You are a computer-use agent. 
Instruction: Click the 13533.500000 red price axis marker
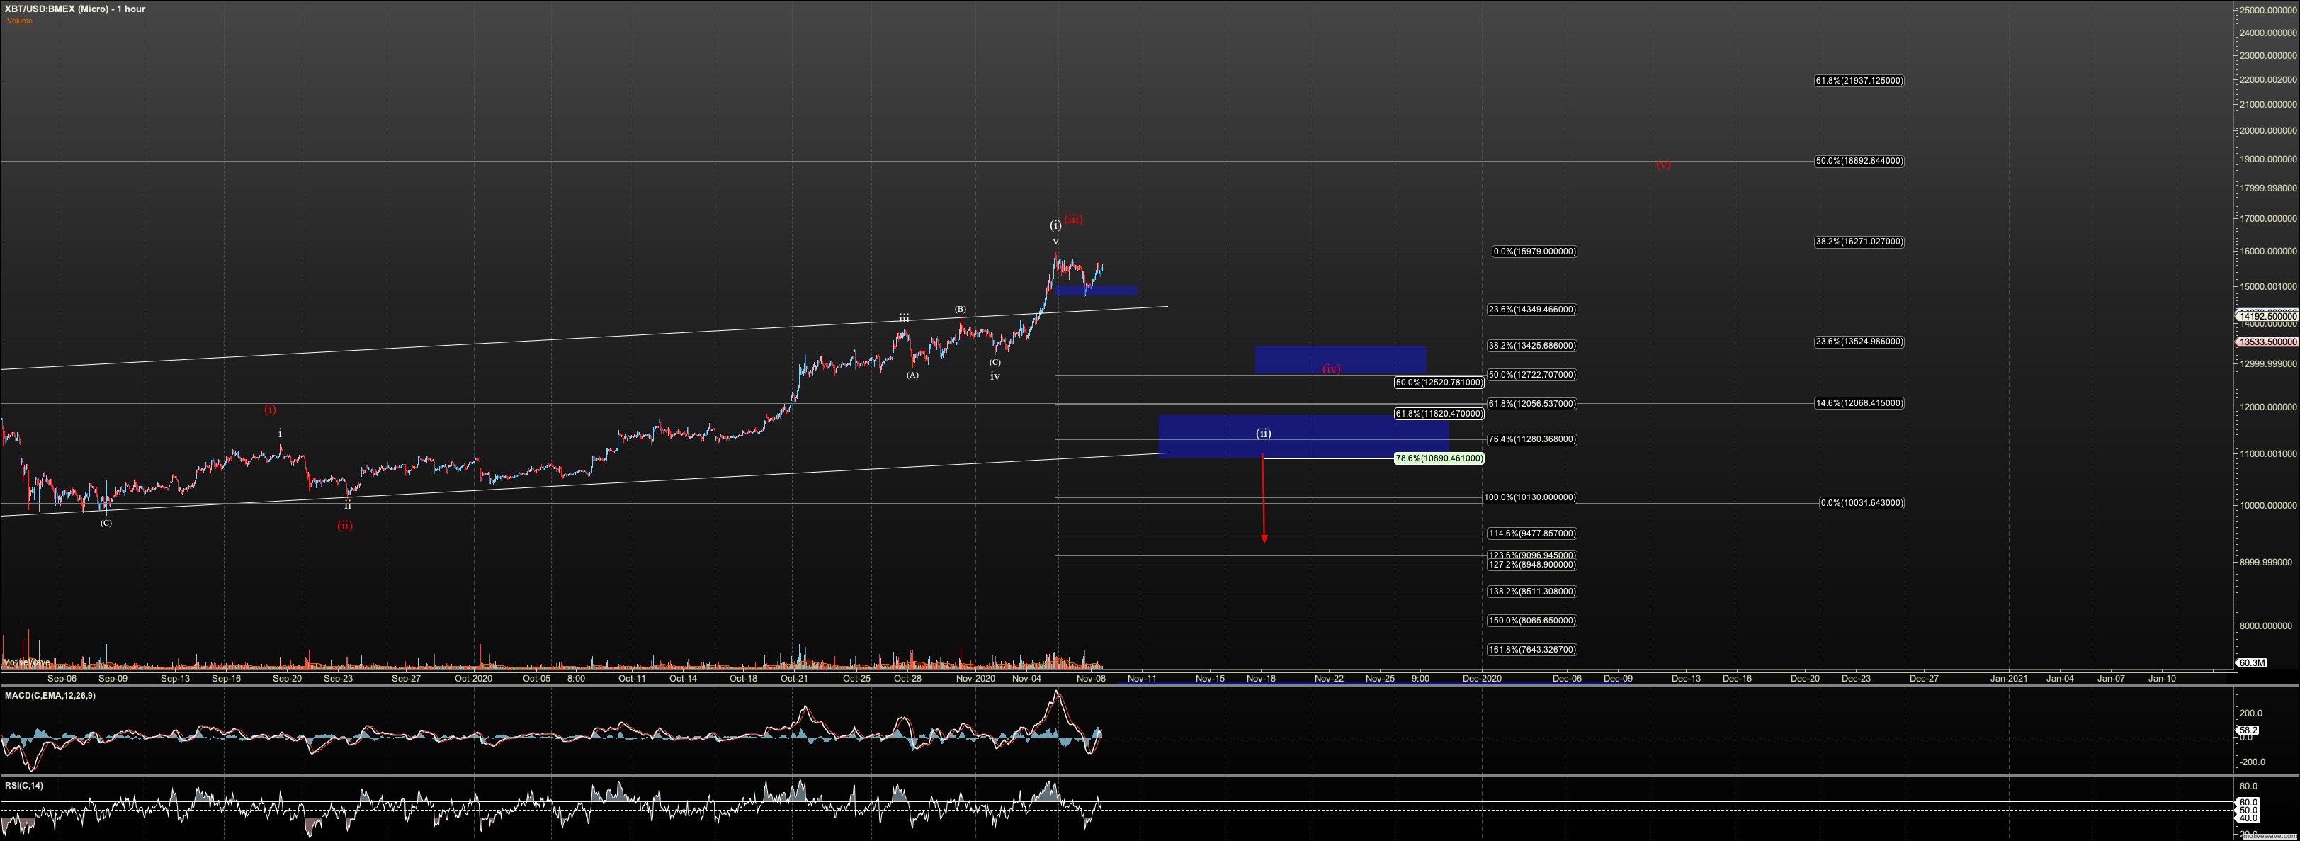[2268, 342]
